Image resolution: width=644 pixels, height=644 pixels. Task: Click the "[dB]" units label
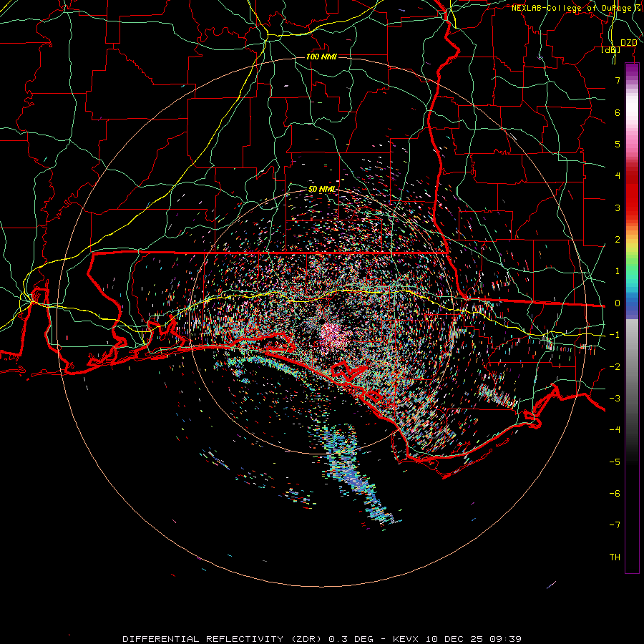tap(611, 49)
